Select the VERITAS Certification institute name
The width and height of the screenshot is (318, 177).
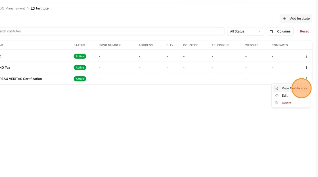point(21,79)
